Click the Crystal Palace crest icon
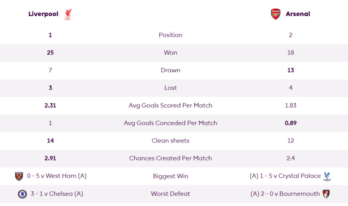Image resolution: width=348 pixels, height=206 pixels. 327,177
